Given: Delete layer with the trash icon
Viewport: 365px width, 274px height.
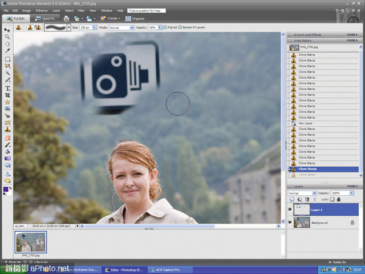Looking at the screenshot, I should [x=307, y=199].
